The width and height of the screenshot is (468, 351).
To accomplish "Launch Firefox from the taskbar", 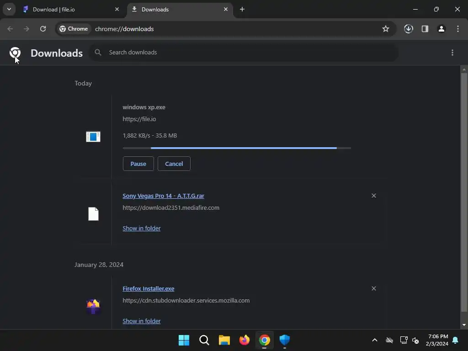I will pyautogui.click(x=245, y=340).
